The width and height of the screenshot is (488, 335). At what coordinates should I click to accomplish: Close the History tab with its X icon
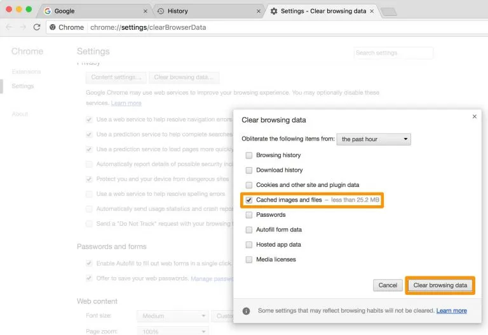[x=258, y=11]
